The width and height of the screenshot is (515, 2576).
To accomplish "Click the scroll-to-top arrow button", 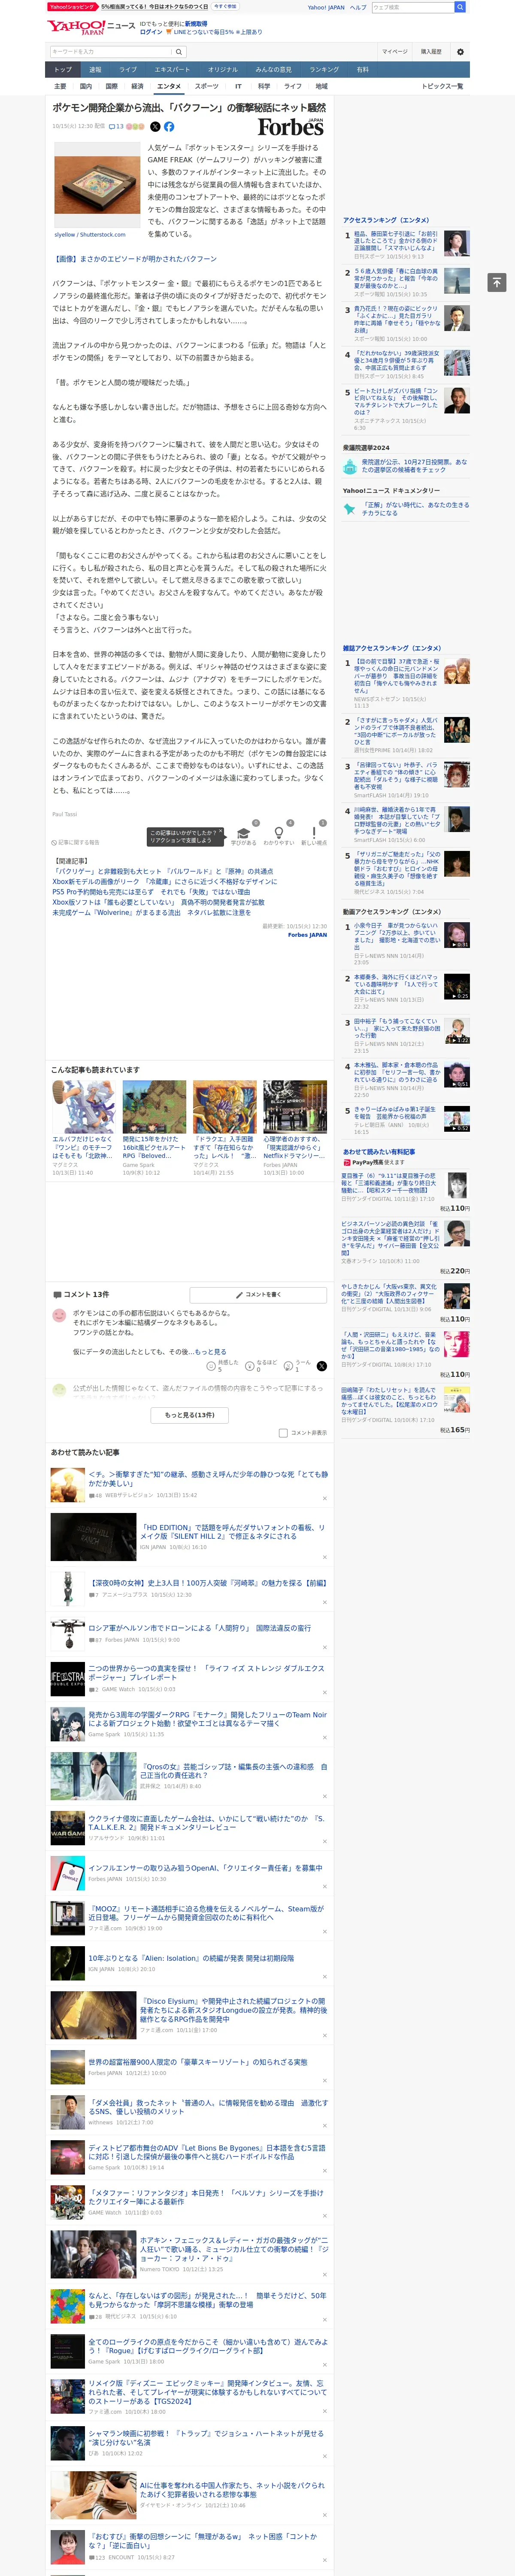I will click(497, 283).
